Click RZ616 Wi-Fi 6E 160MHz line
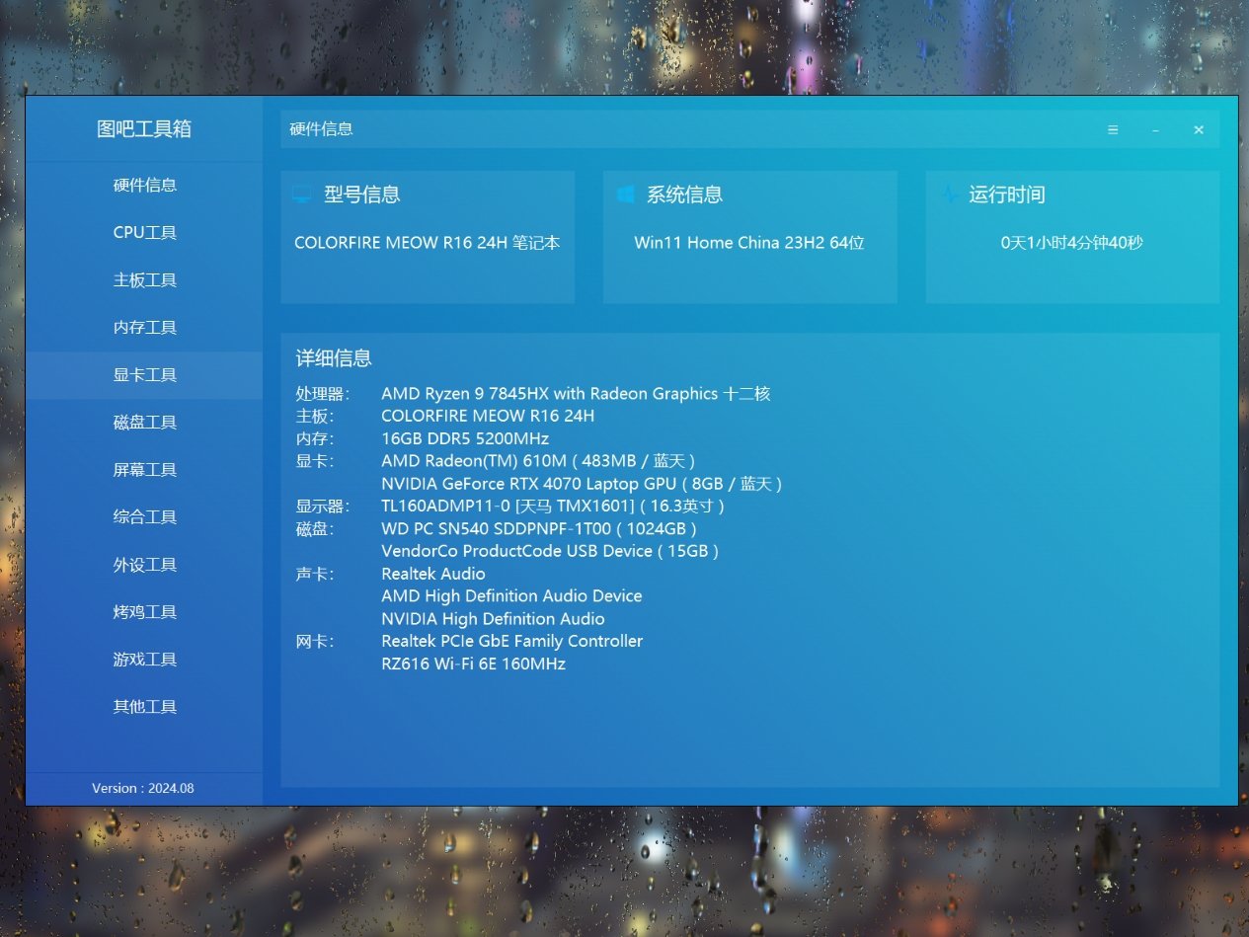The image size is (1249, 937). (473, 664)
